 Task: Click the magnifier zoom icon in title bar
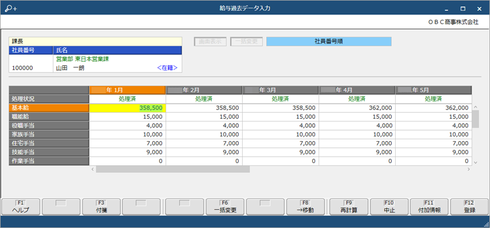pyautogui.click(x=12, y=9)
